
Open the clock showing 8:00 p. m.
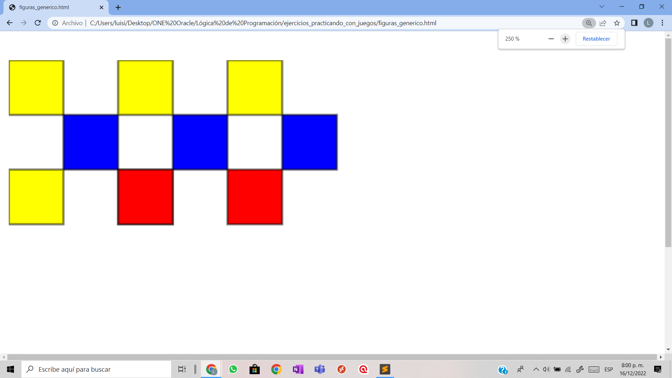click(633, 369)
